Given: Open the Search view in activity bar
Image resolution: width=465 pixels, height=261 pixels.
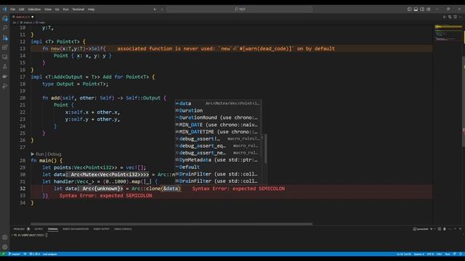Looking at the screenshot, I should (x=5, y=28).
